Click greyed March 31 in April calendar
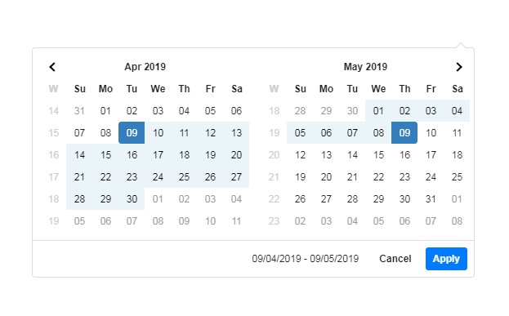This screenshot has width=509, height=316. 79,110
